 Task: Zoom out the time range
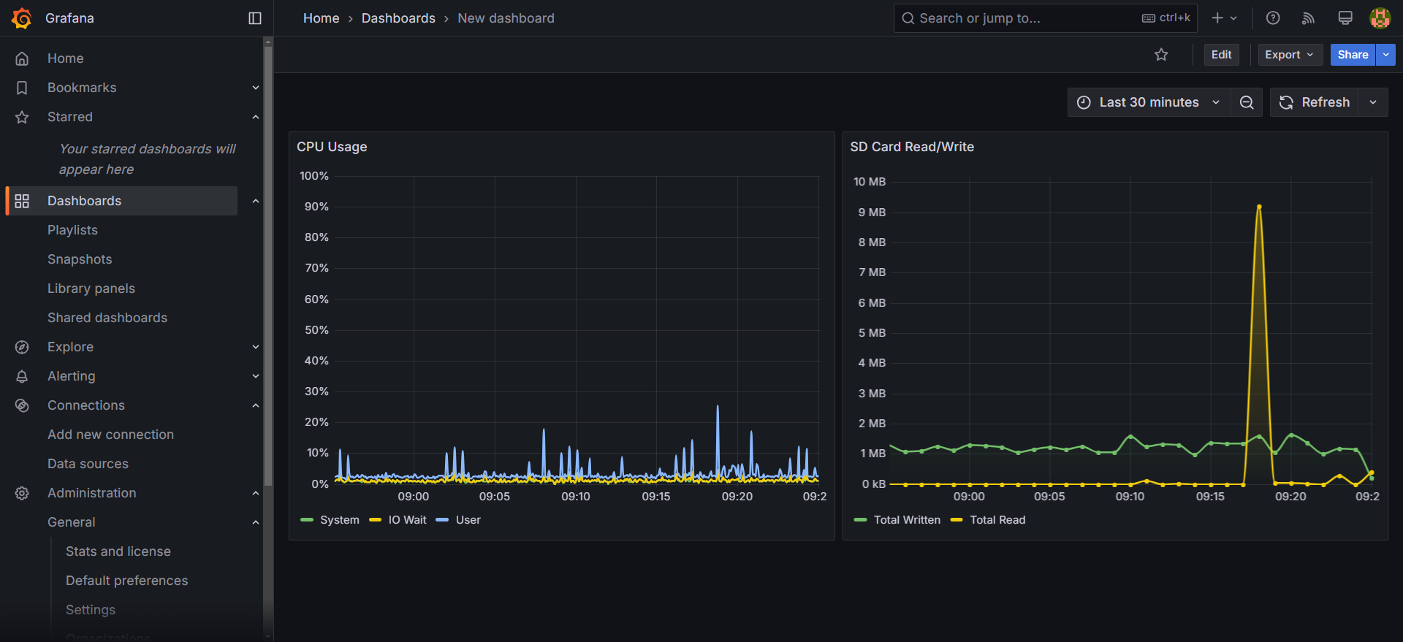1247,102
